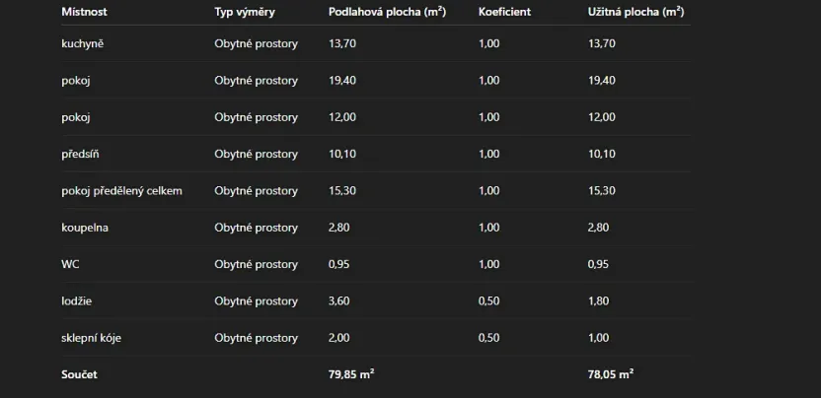
Task: Click the "předsíň" room name
Action: pyautogui.click(x=81, y=154)
